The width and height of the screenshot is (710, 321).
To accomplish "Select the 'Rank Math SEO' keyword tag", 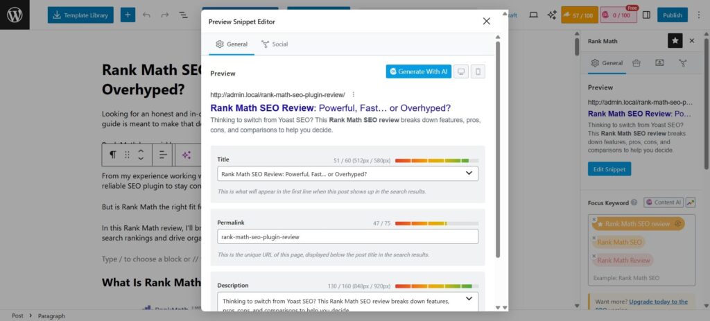I will point(619,242).
